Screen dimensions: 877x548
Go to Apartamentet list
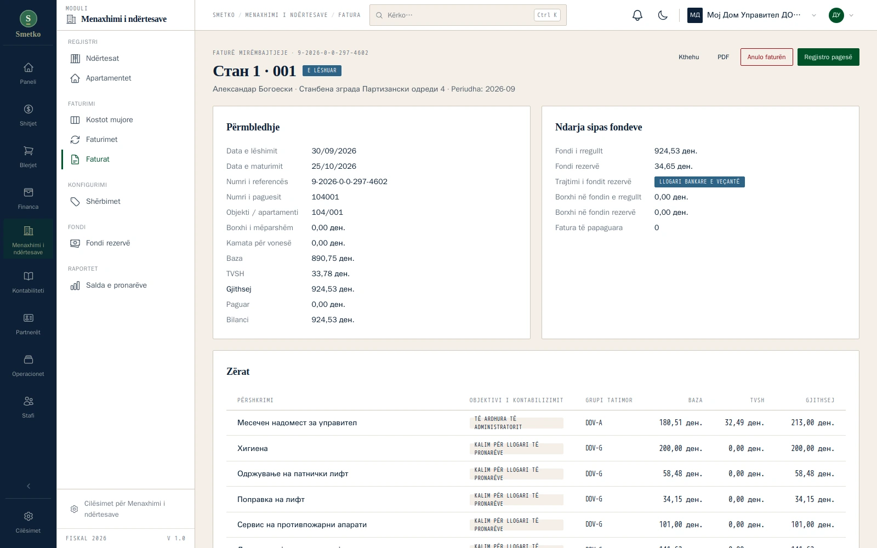pyautogui.click(x=126, y=78)
